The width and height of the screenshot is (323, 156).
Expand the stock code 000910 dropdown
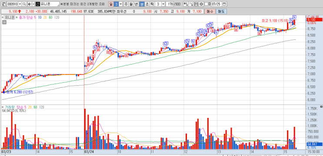pos(20,4)
